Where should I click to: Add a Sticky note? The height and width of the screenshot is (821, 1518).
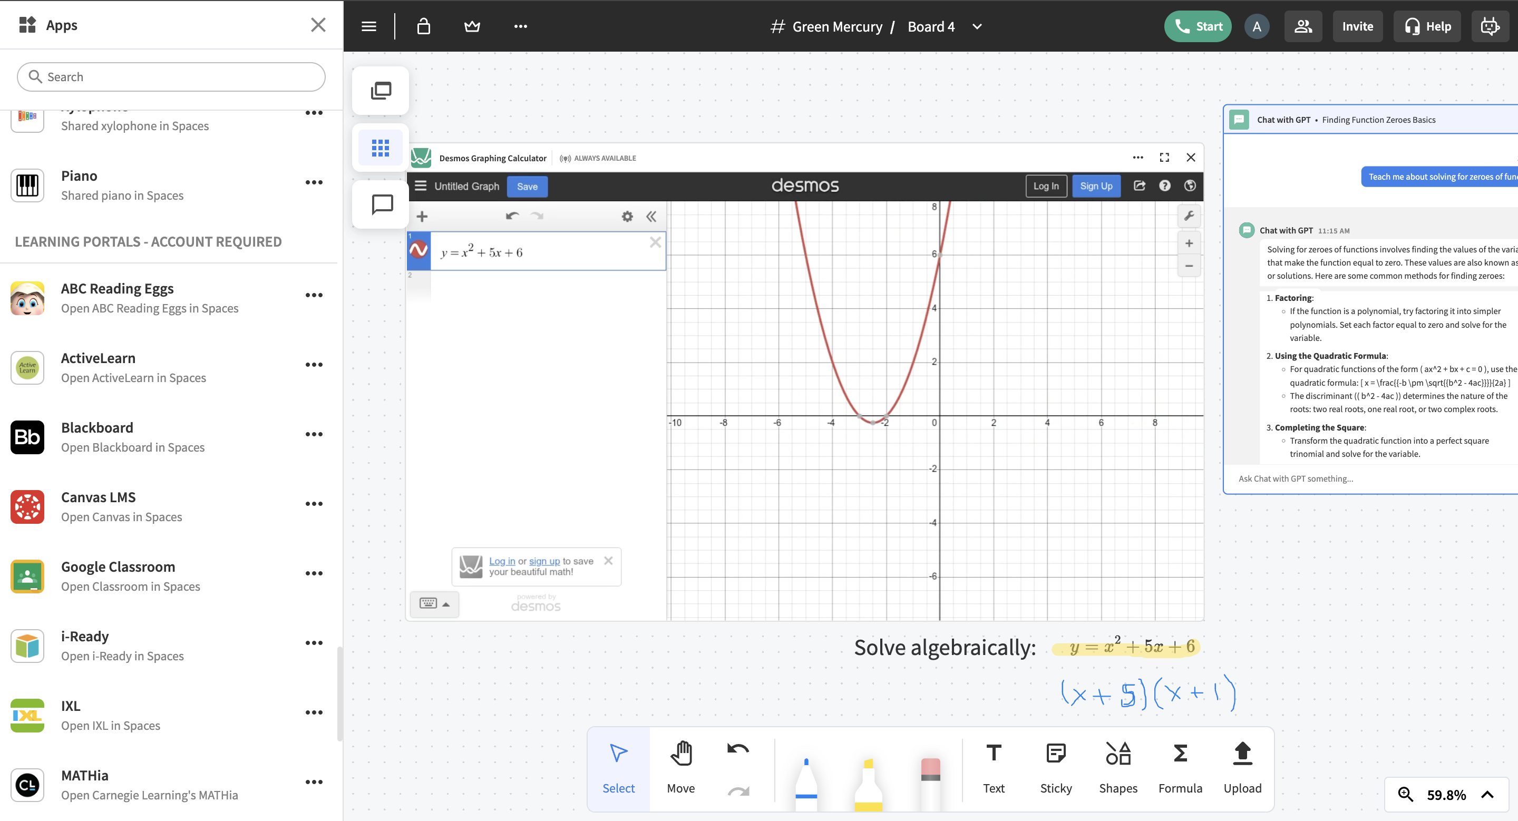pyautogui.click(x=1055, y=766)
